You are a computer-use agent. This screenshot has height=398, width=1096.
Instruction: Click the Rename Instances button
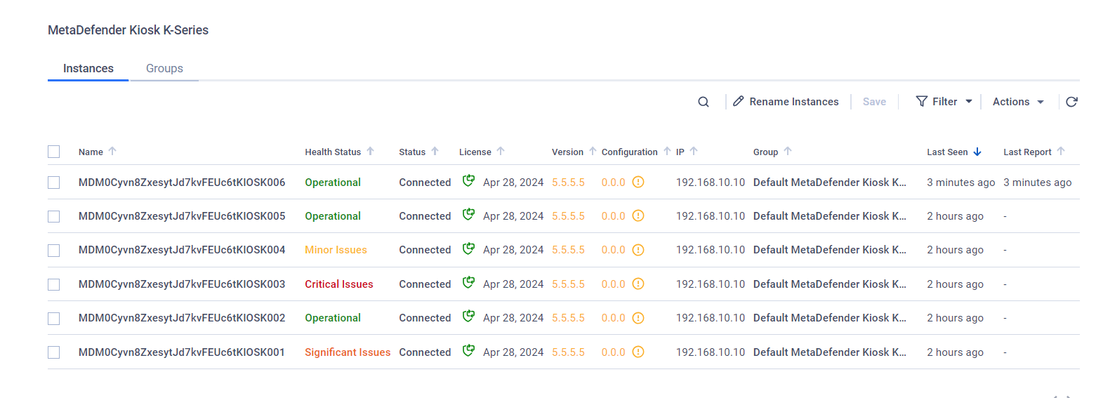(786, 102)
